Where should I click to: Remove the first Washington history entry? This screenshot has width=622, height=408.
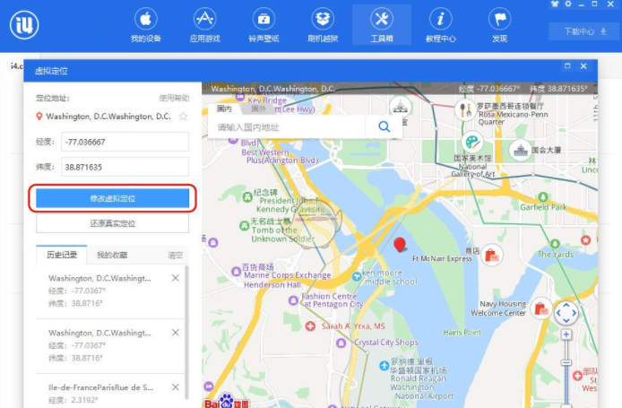coord(176,278)
